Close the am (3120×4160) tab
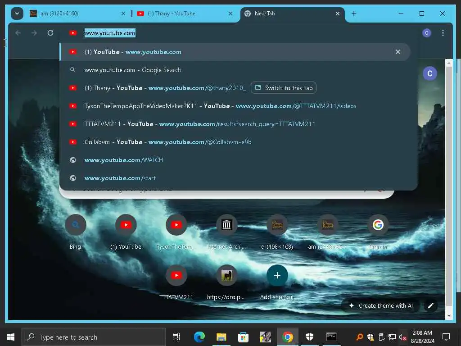 pyautogui.click(x=123, y=14)
